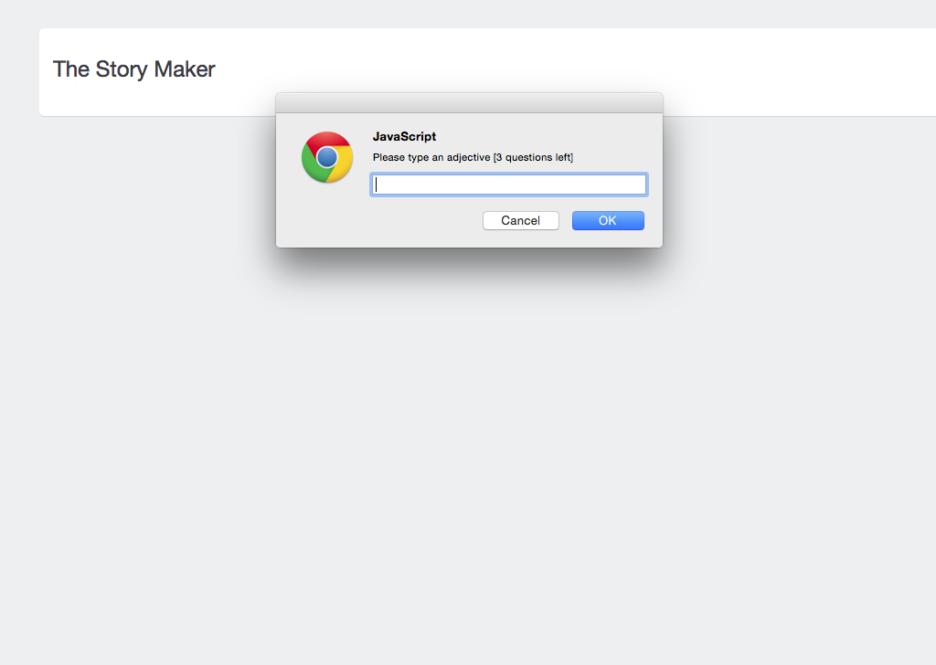Screen dimensions: 936x665
Task: Dismiss the prompt with Cancel button
Action: pos(520,220)
